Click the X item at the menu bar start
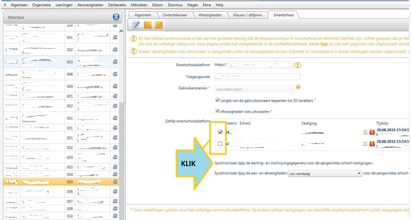Image resolution: width=411 pixels, height=220 pixels. 5,5
